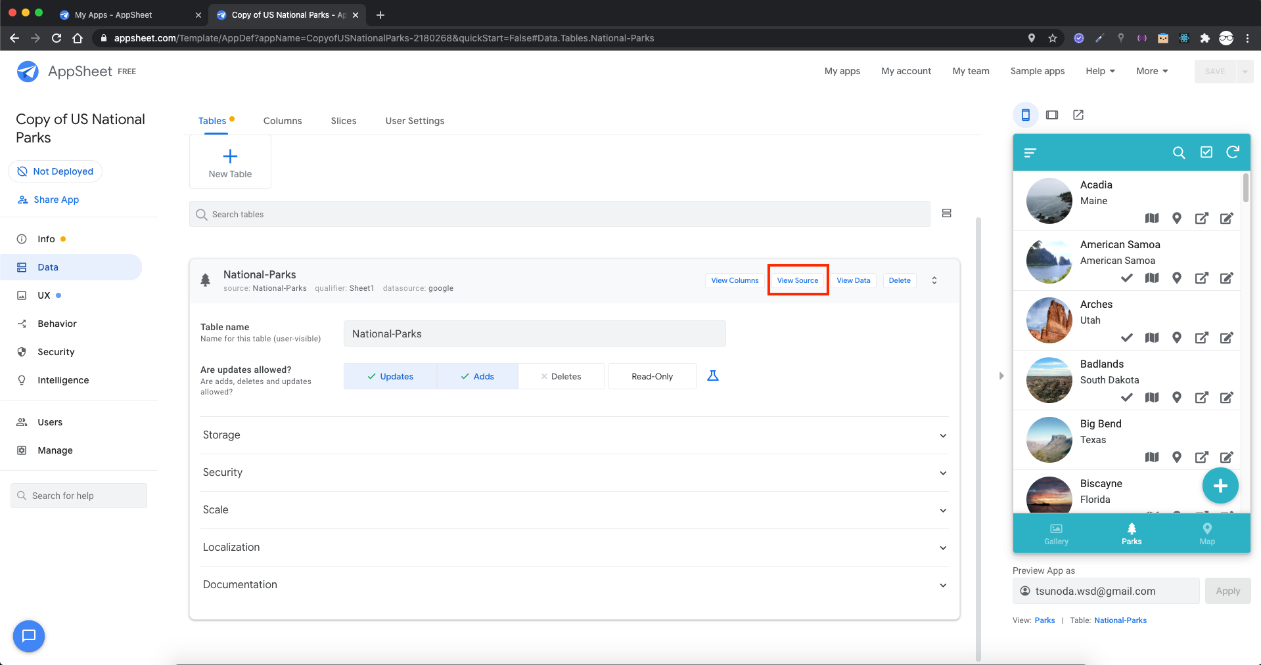
Task: Click the Not Deployed status button
Action: coord(55,171)
